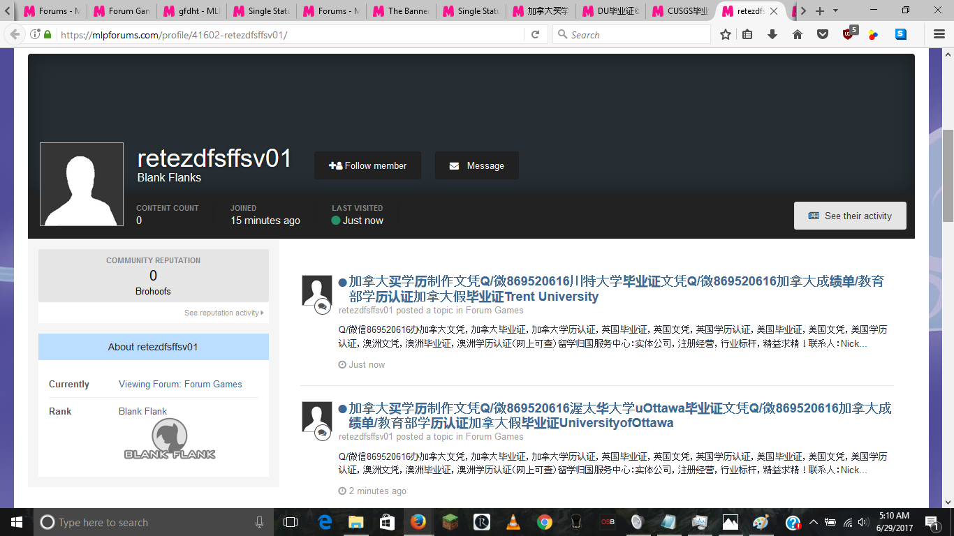Open the uBlock Origin shield icon
Screen dimensions: 954x536
point(849,34)
